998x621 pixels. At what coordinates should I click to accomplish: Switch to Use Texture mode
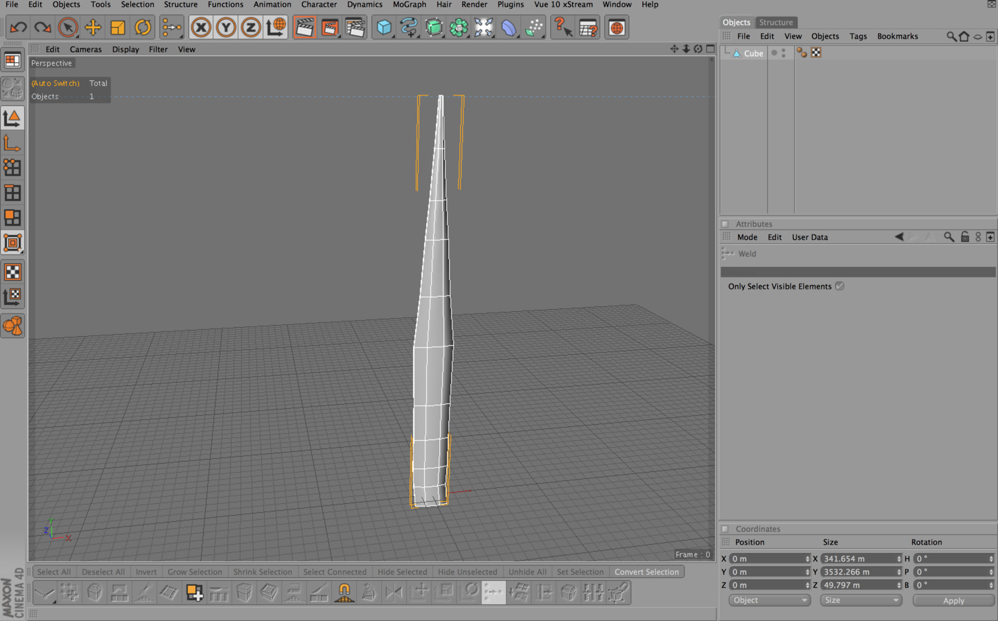point(12,272)
